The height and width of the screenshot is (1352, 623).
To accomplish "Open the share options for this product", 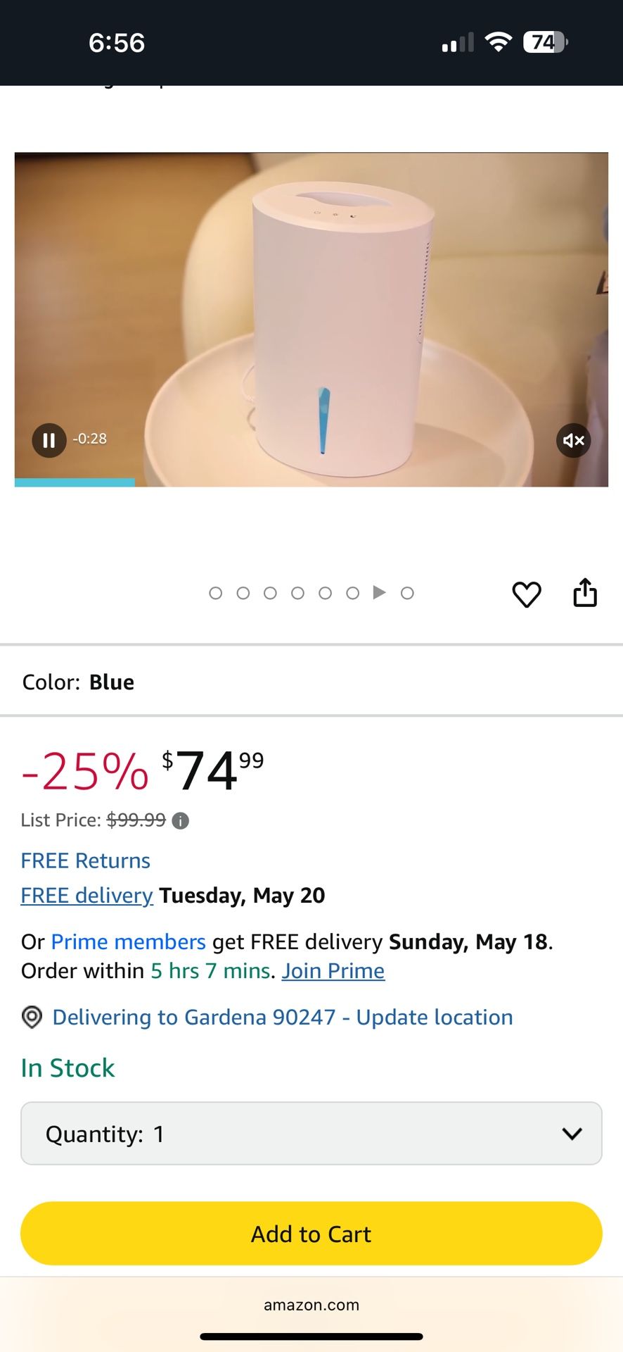I will [586, 592].
